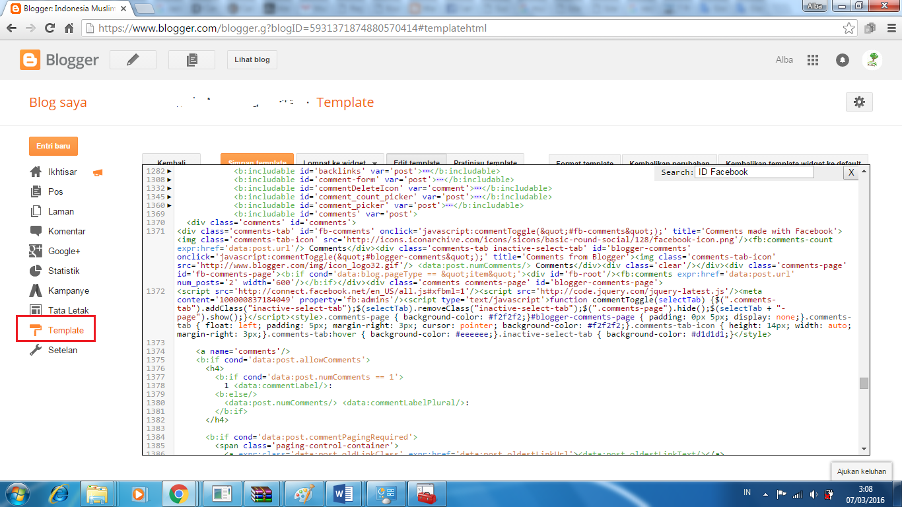The height and width of the screenshot is (507, 902).
Task: Click the Blogger logo icon
Action: point(30,60)
